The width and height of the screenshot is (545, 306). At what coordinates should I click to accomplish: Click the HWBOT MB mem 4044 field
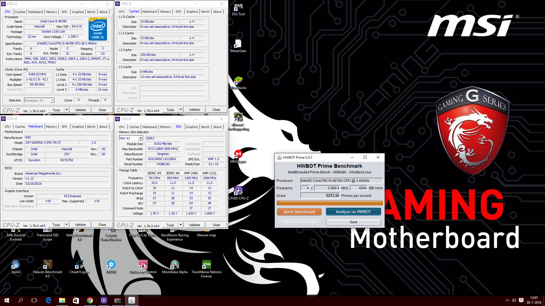[x=359, y=188]
